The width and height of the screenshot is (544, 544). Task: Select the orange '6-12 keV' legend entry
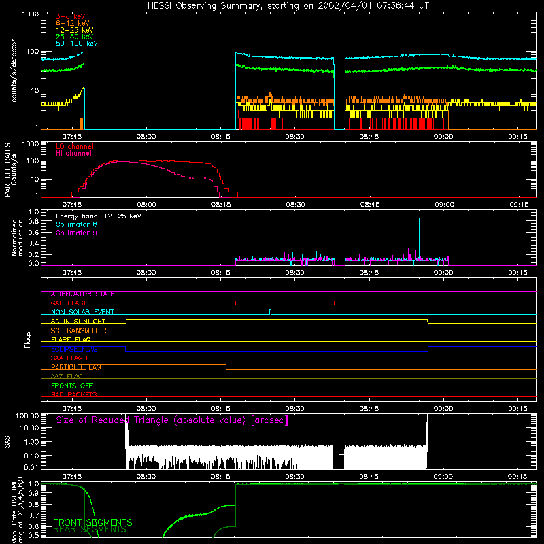click(x=72, y=23)
